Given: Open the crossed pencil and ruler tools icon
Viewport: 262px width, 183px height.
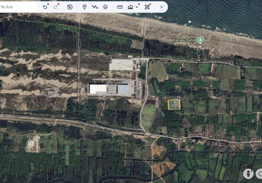Looking at the screenshot, I should [147, 7].
